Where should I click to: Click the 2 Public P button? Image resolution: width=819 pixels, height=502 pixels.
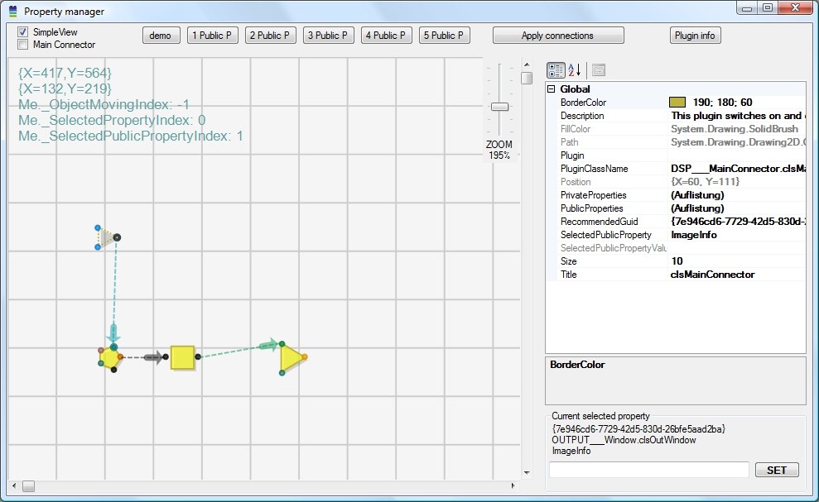tap(270, 36)
